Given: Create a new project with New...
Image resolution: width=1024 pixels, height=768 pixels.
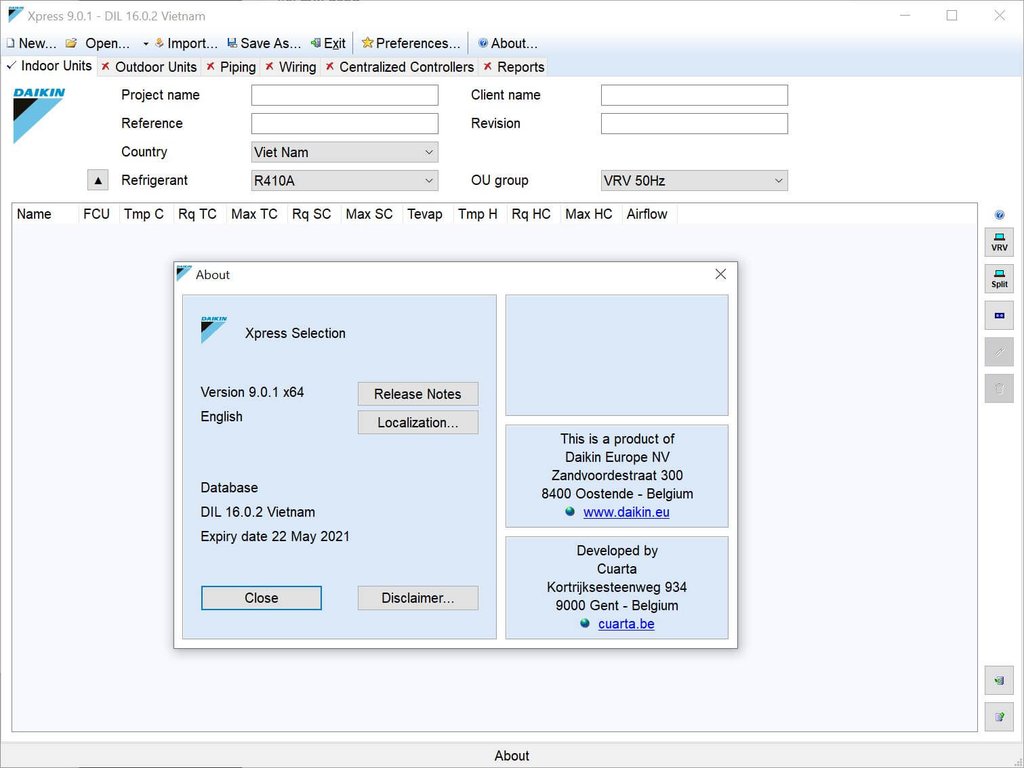Looking at the screenshot, I should click(x=31, y=43).
